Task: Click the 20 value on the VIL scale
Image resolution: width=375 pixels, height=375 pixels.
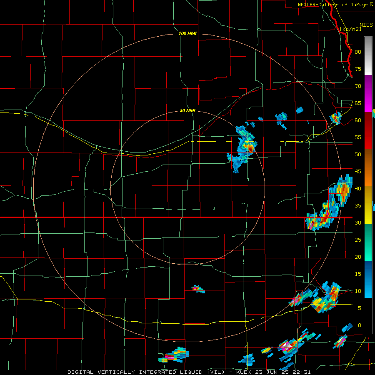Action: coord(358,257)
